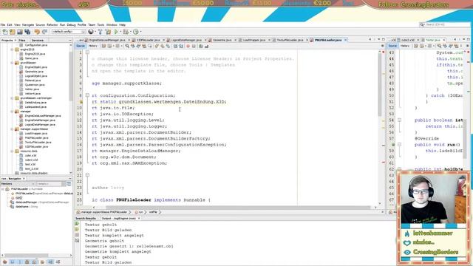Open the Window menu
The image size is (473, 266).
pos(112,24)
